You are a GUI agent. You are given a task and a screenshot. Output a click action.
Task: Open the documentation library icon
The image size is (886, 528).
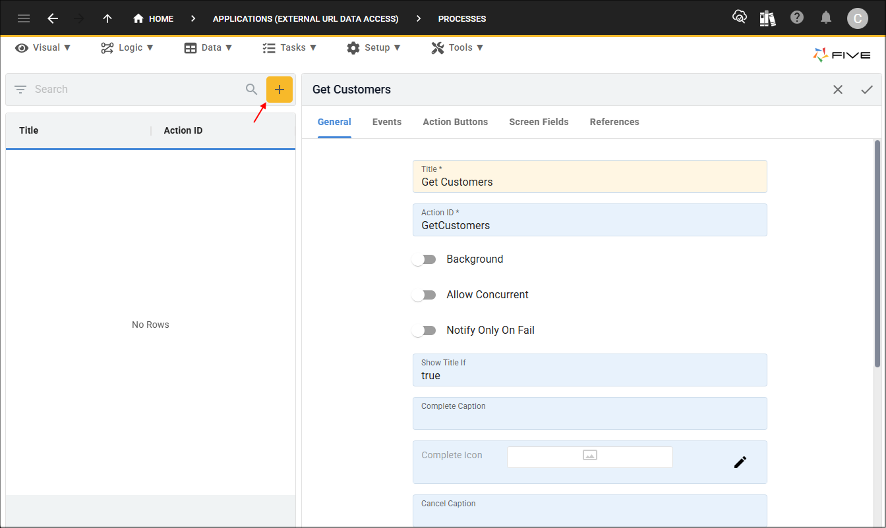[767, 18]
